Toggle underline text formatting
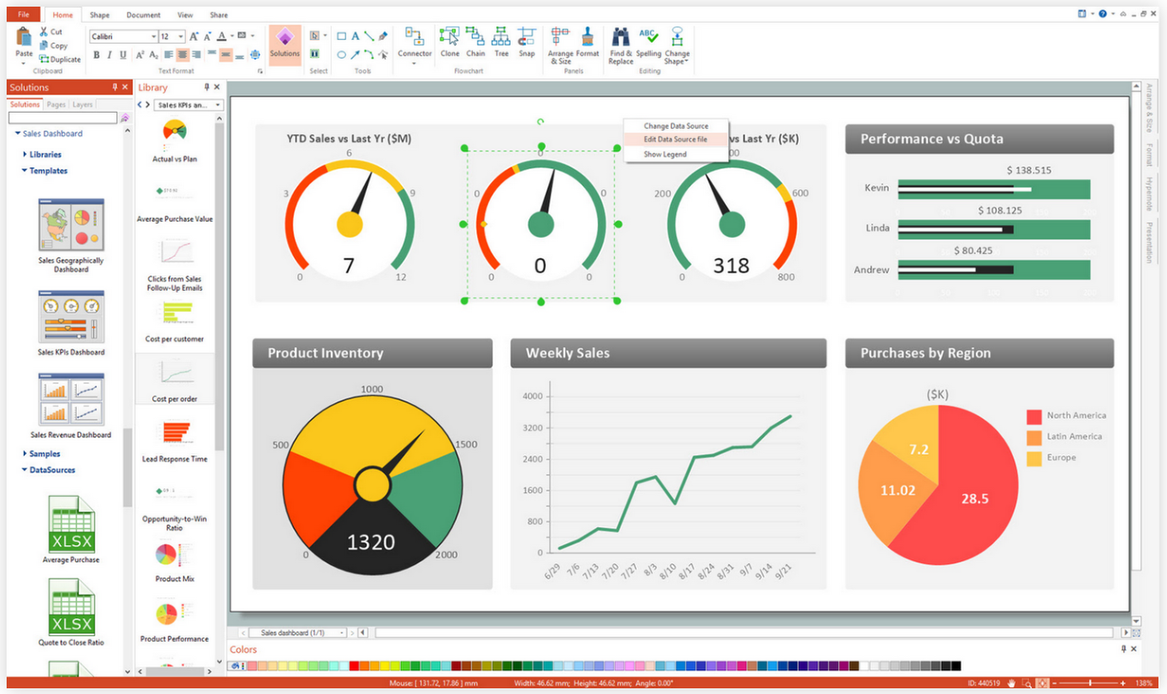1167x694 pixels. coord(123,55)
